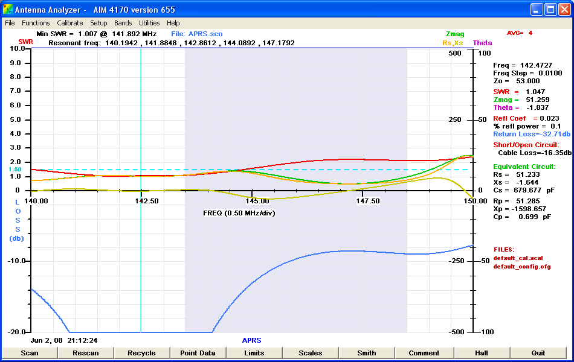
Task: Click the Zmag = 51.259 readout
Action: 521,100
